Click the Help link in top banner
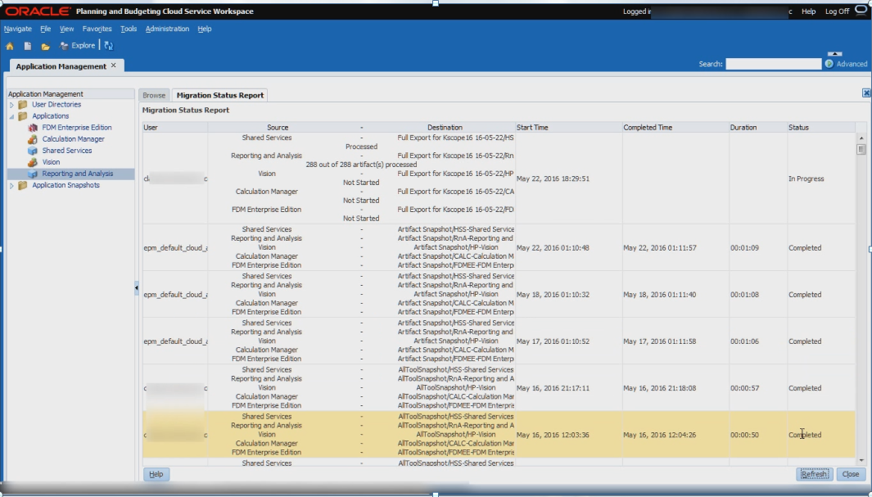The height and width of the screenshot is (497, 872). coord(809,11)
